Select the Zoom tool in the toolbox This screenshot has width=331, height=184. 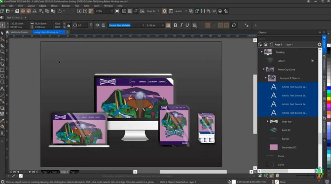[2, 52]
